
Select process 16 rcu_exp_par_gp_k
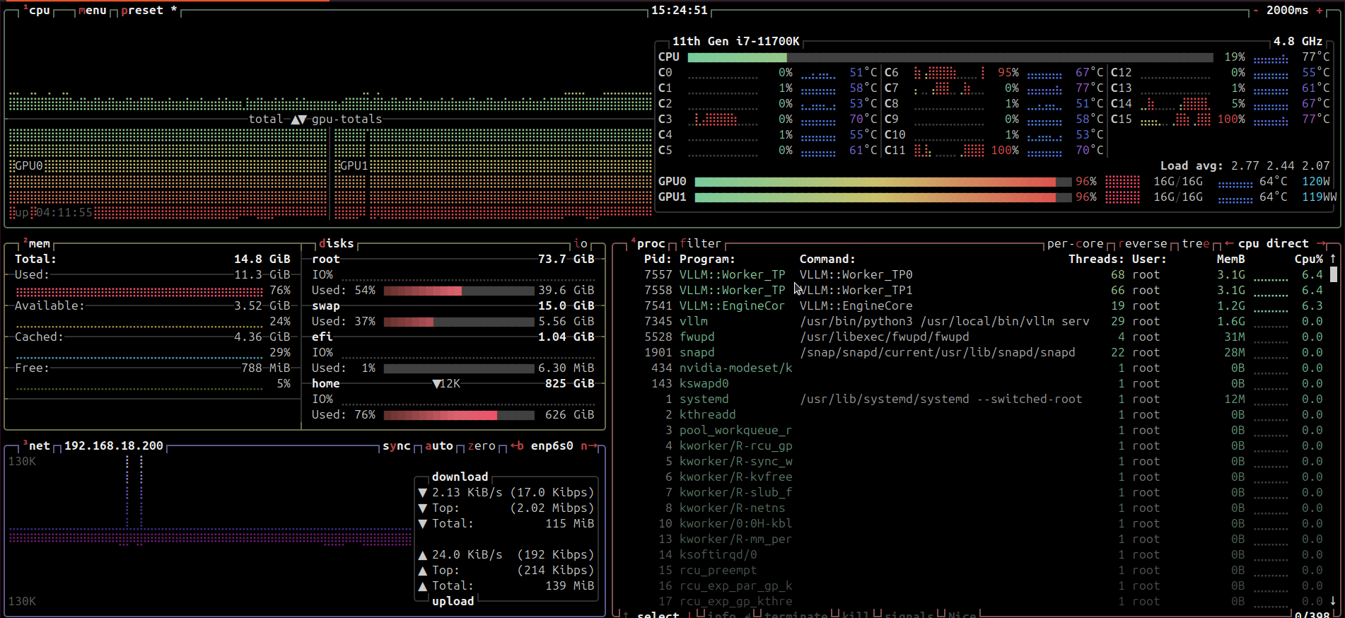(x=973, y=586)
